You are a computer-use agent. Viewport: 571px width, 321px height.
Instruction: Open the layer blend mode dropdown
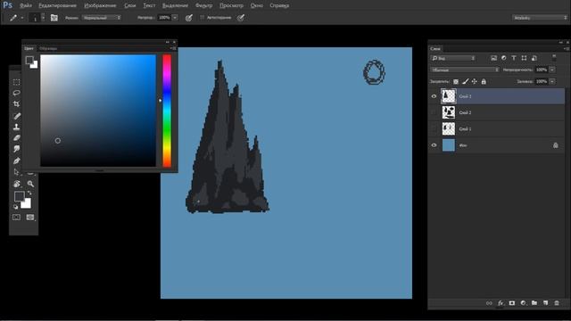point(465,70)
